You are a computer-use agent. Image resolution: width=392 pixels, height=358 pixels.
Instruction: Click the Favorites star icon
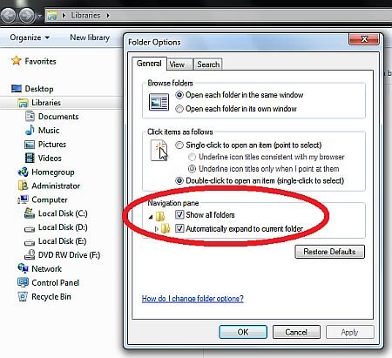click(x=17, y=61)
